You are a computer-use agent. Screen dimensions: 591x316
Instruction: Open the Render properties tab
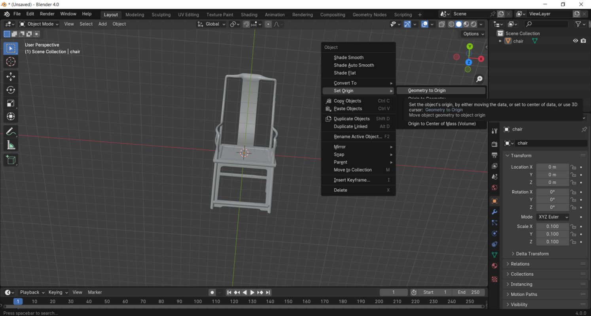(x=494, y=144)
